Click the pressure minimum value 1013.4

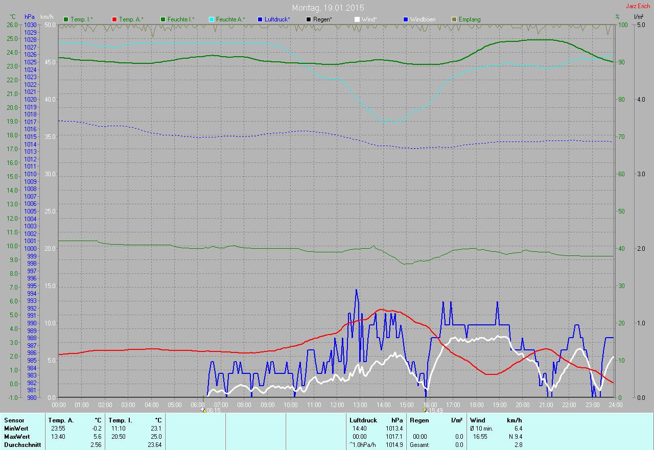click(393, 428)
